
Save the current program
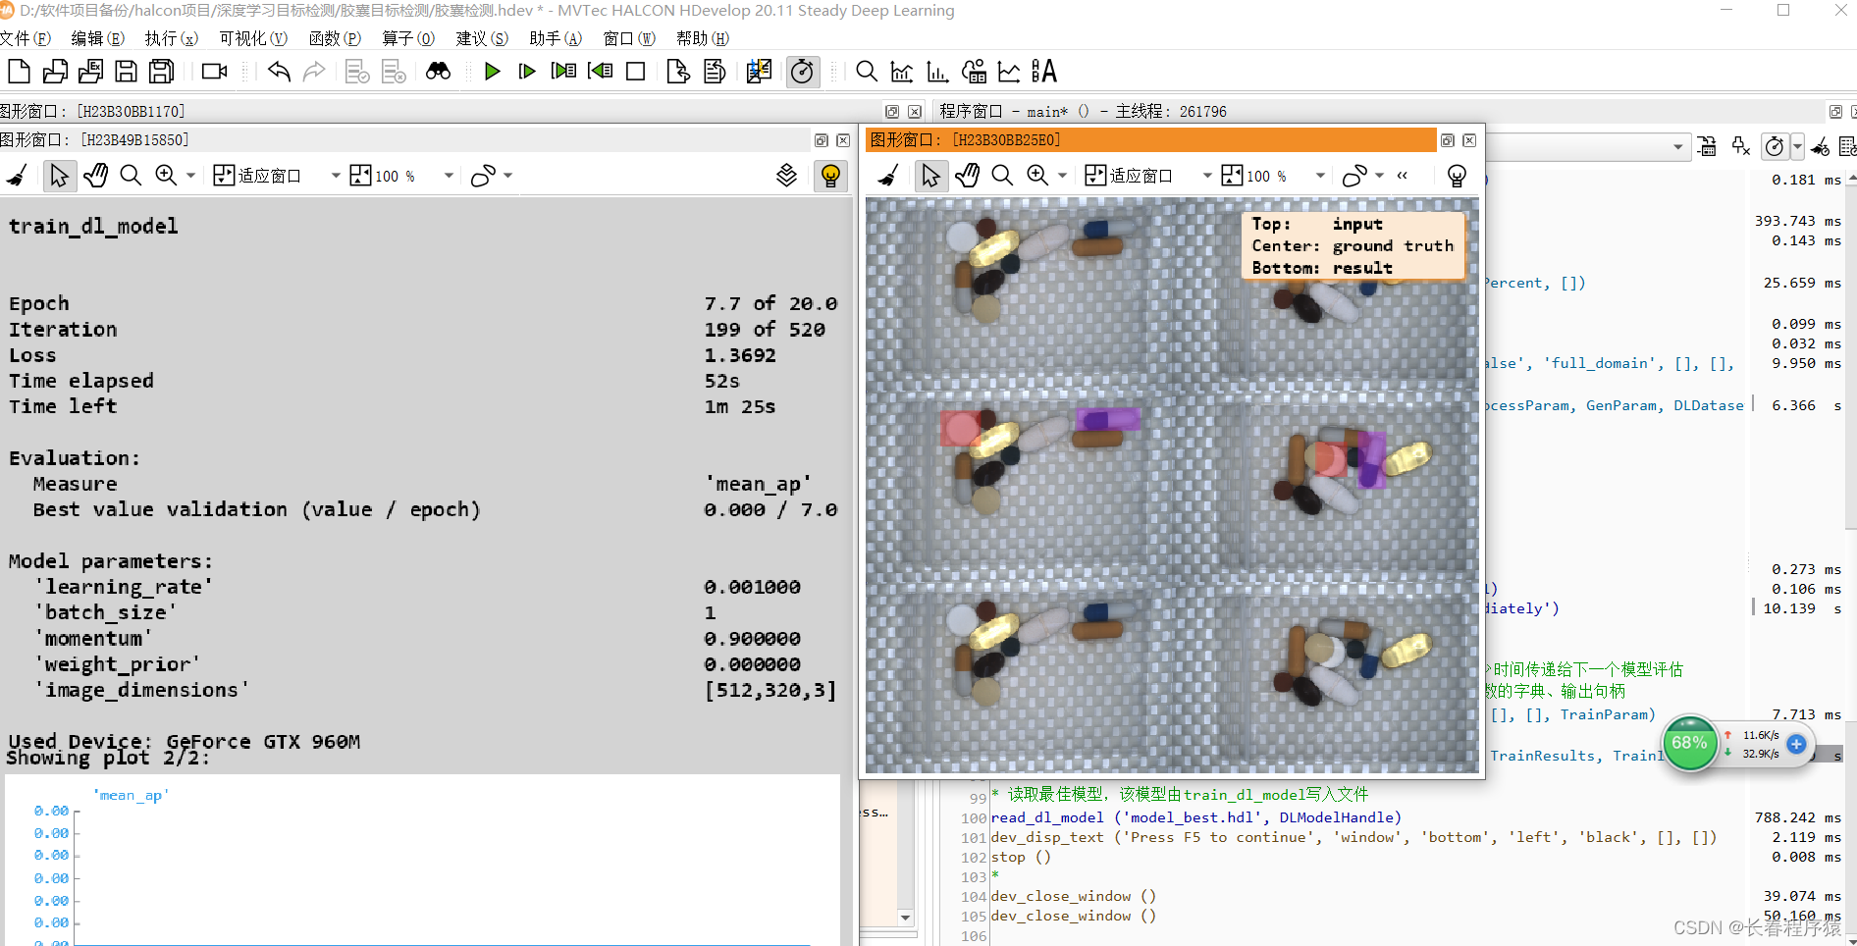(126, 72)
